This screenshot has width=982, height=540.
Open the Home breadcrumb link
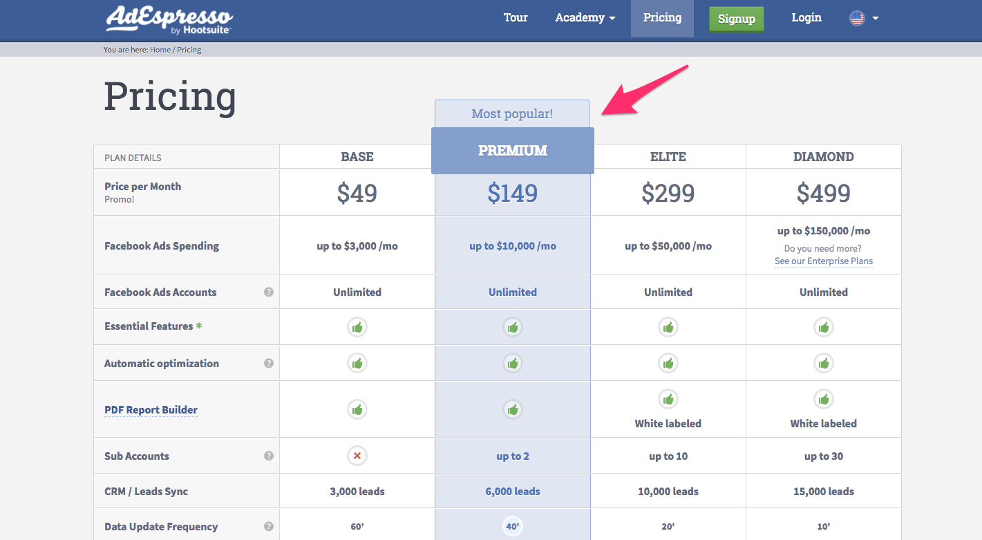click(160, 49)
